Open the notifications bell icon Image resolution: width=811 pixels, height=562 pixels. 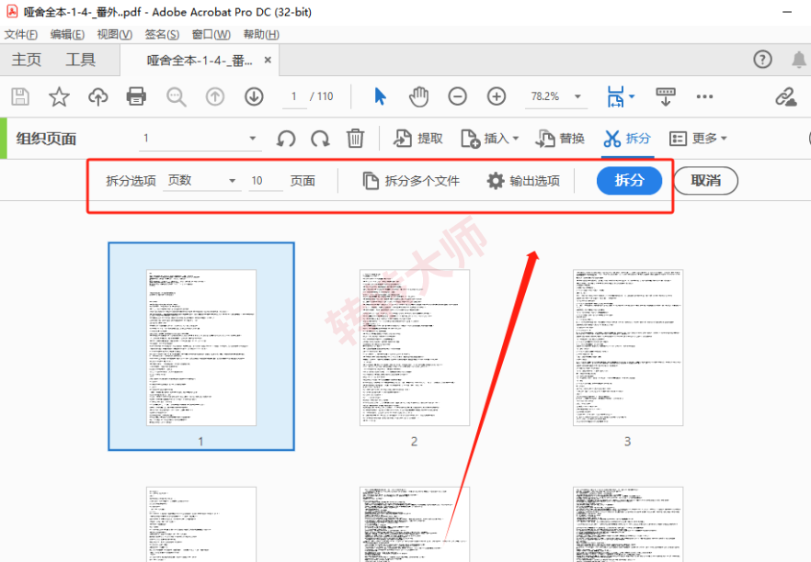point(799,60)
